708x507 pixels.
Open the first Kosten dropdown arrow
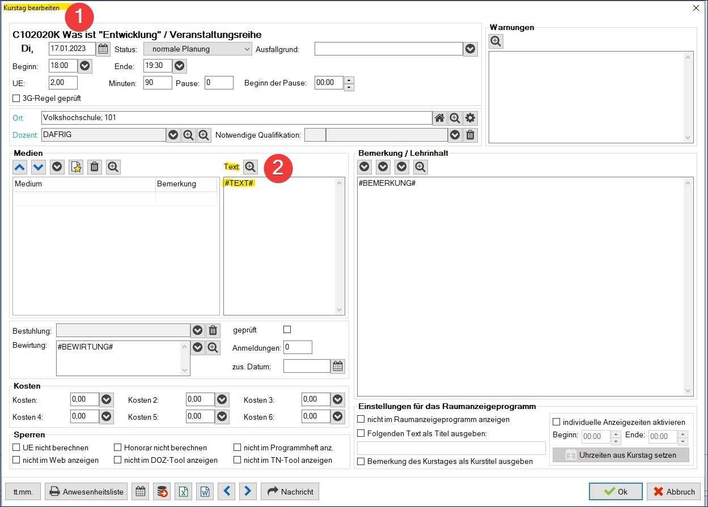pyautogui.click(x=107, y=400)
